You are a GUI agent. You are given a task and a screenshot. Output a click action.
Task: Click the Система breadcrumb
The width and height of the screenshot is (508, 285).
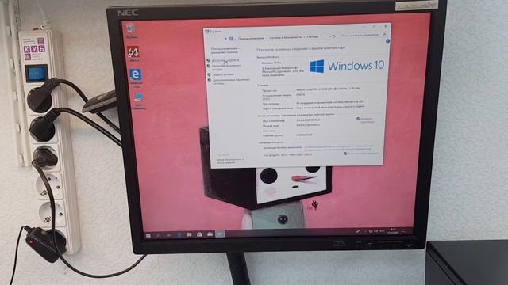(313, 36)
